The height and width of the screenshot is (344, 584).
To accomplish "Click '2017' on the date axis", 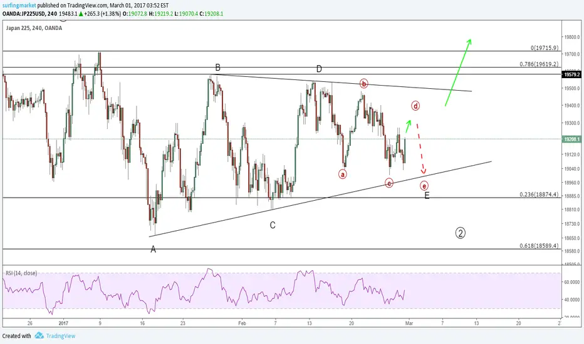I will (64, 323).
